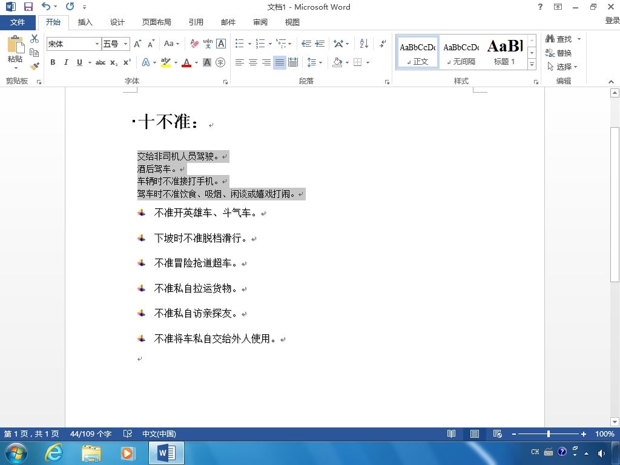Sort the selected paragraphs A-Z

pyautogui.click(x=364, y=44)
